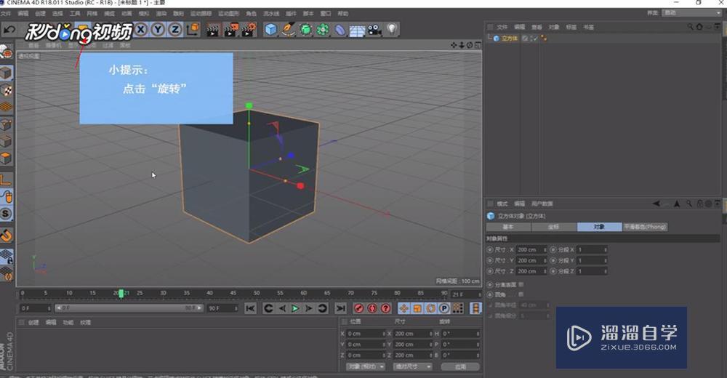Select the orange Workplane icon on left
This screenshot has height=378, width=727.
(x=6, y=107)
